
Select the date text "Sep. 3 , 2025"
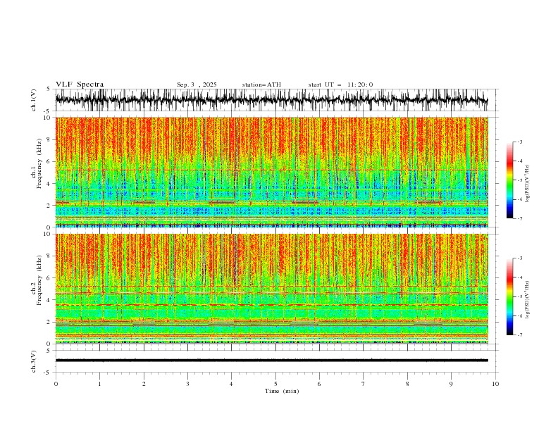[x=197, y=85]
